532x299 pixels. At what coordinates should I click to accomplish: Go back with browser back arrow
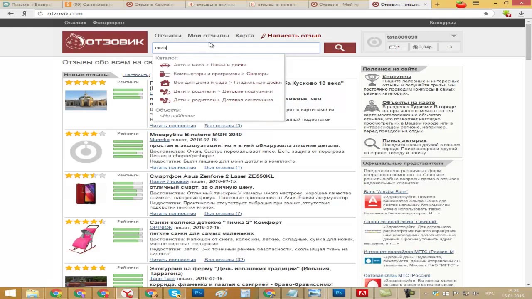point(11,13)
